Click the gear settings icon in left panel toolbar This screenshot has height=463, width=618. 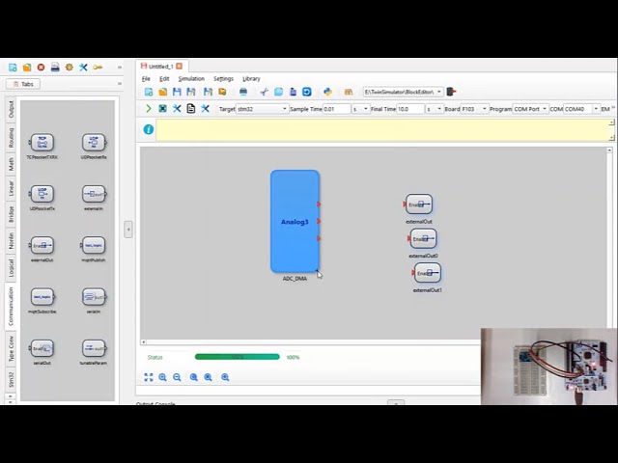coord(70,68)
